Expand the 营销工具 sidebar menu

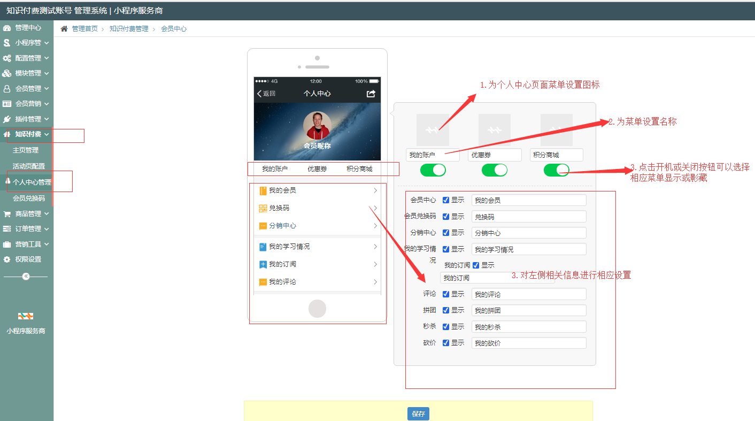coord(28,244)
